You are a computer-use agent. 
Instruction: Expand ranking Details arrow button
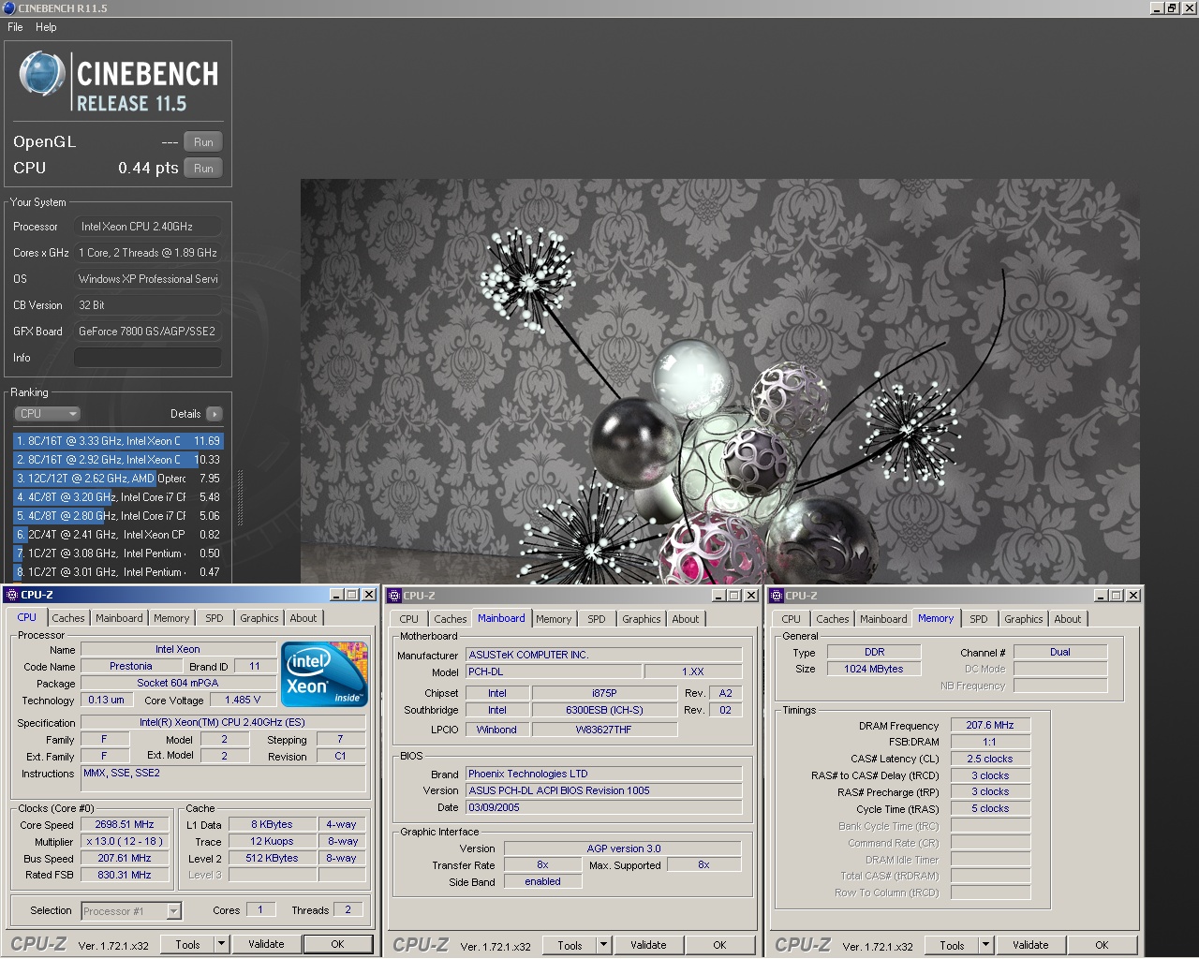pos(215,414)
